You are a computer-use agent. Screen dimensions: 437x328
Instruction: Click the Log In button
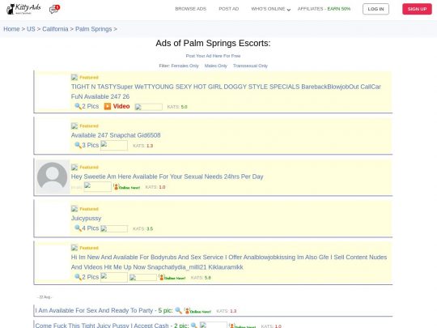(375, 9)
